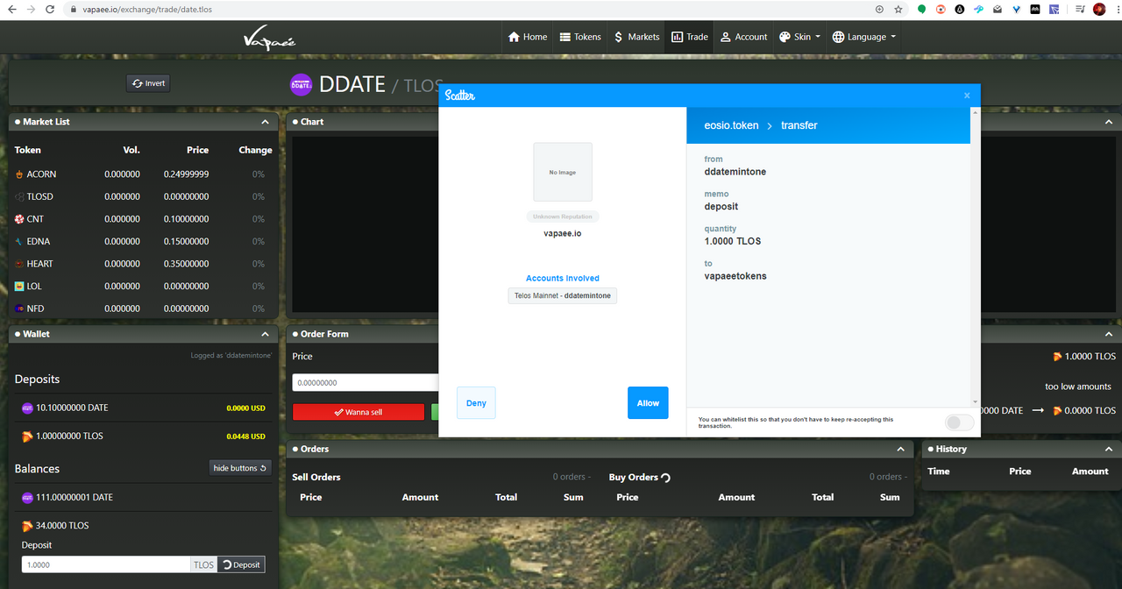The image size is (1122, 589).
Task: Go to the Home menu item
Action: tap(528, 37)
